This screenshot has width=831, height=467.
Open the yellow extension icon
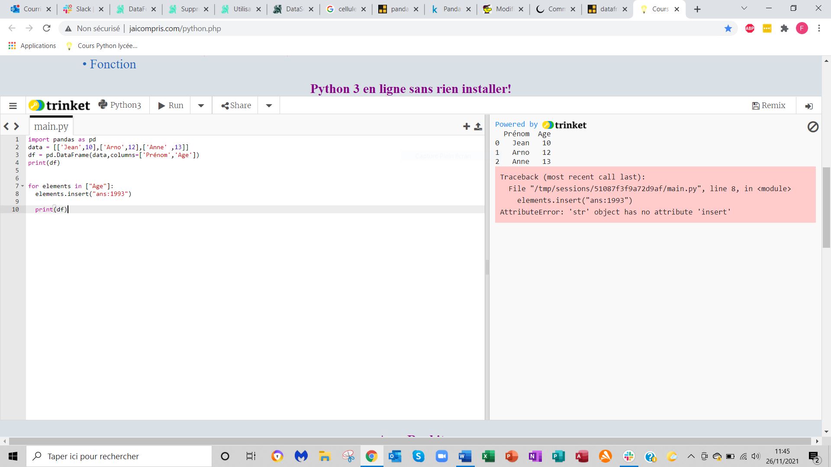click(767, 29)
